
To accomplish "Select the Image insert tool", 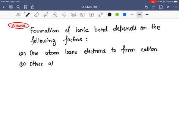I will click(82, 15).
